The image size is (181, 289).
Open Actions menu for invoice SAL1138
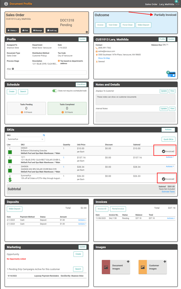pos(171,218)
